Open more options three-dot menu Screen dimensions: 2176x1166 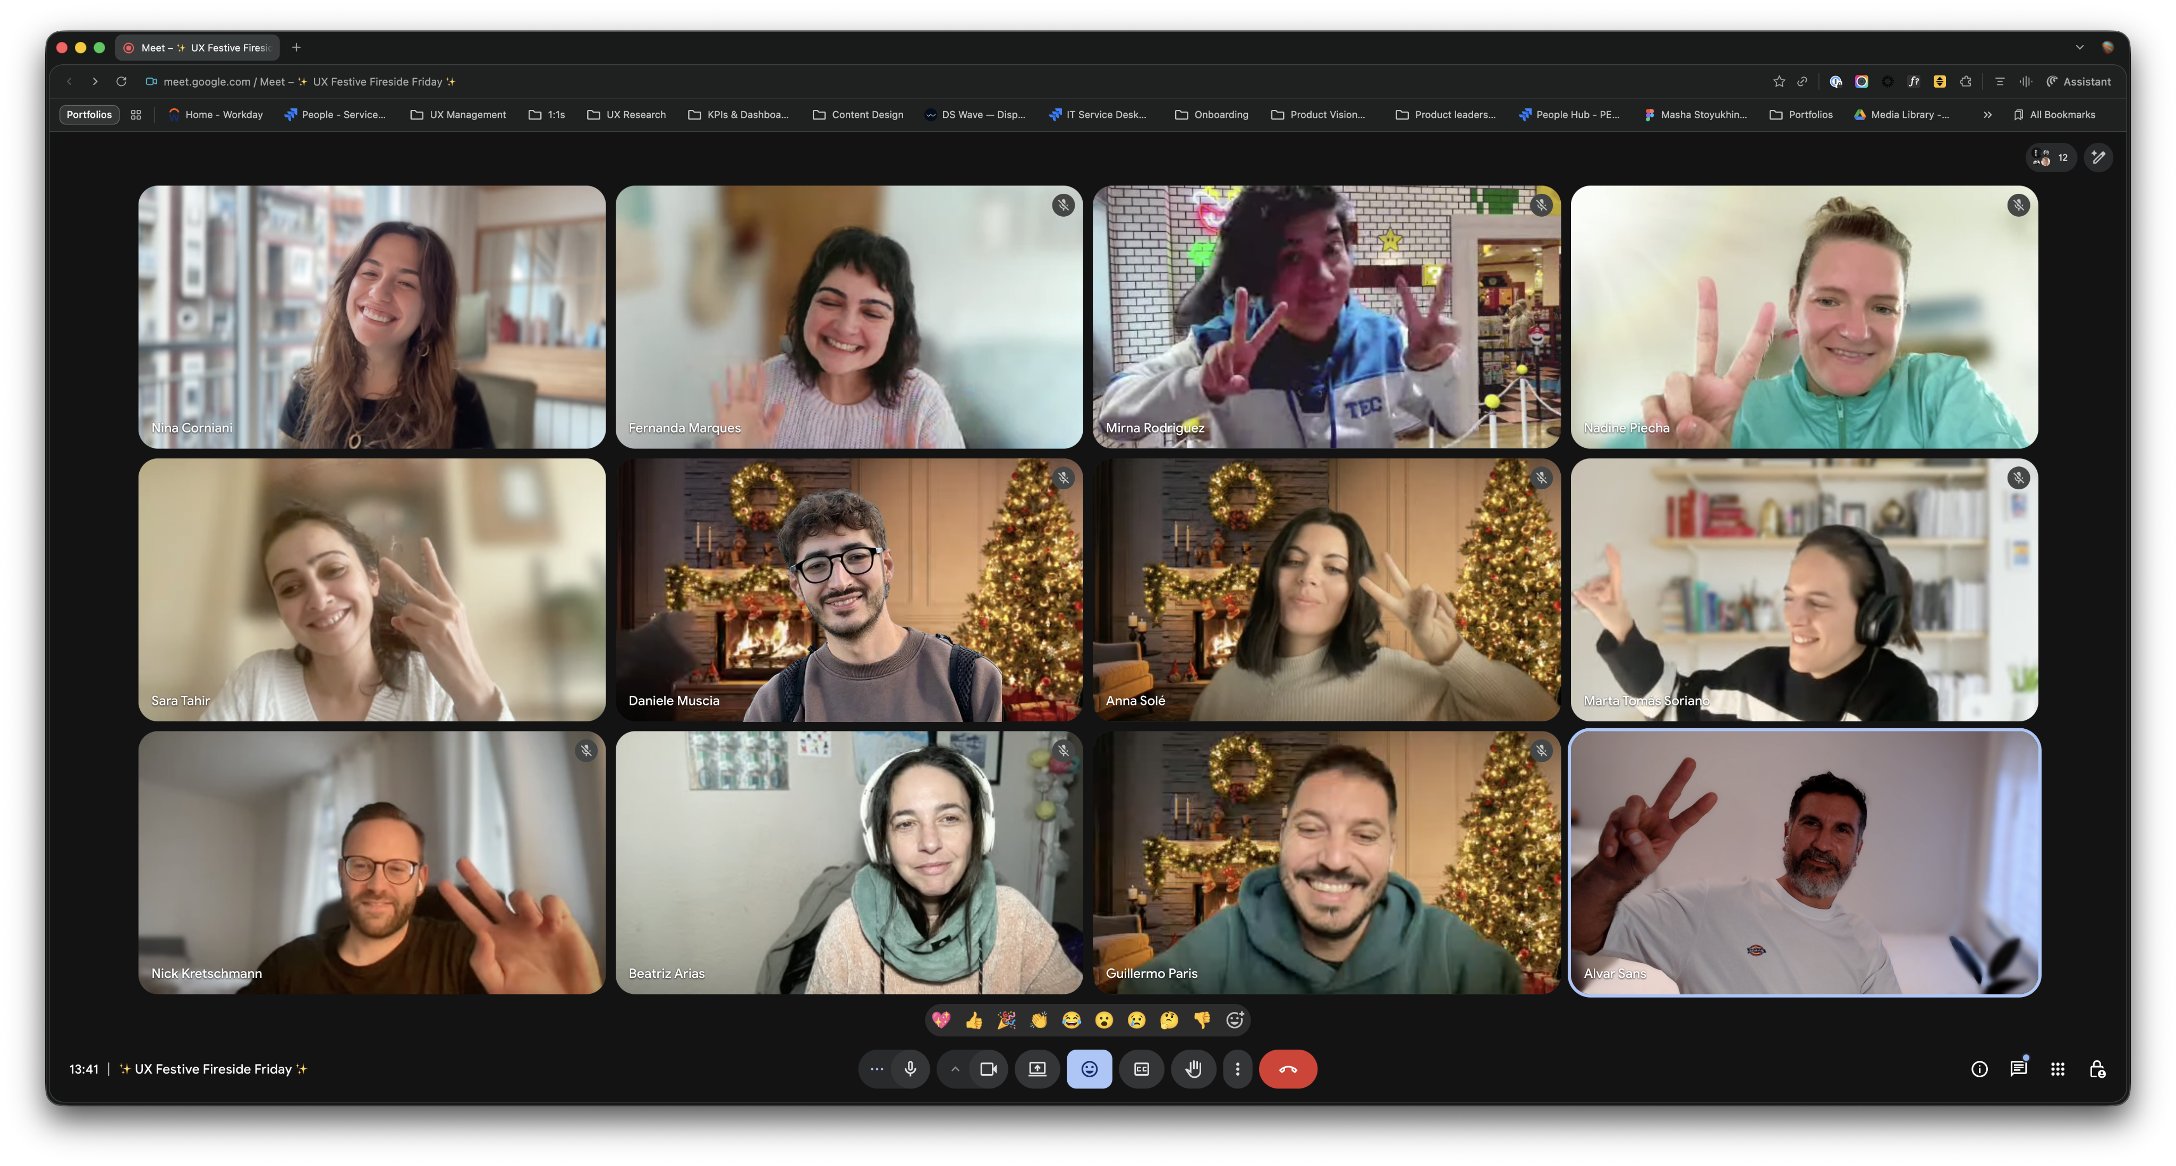tap(1237, 1069)
